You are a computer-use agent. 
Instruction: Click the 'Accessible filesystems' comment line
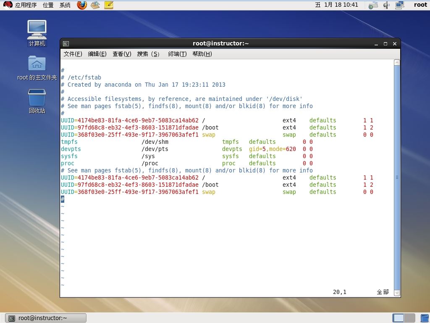(181, 99)
